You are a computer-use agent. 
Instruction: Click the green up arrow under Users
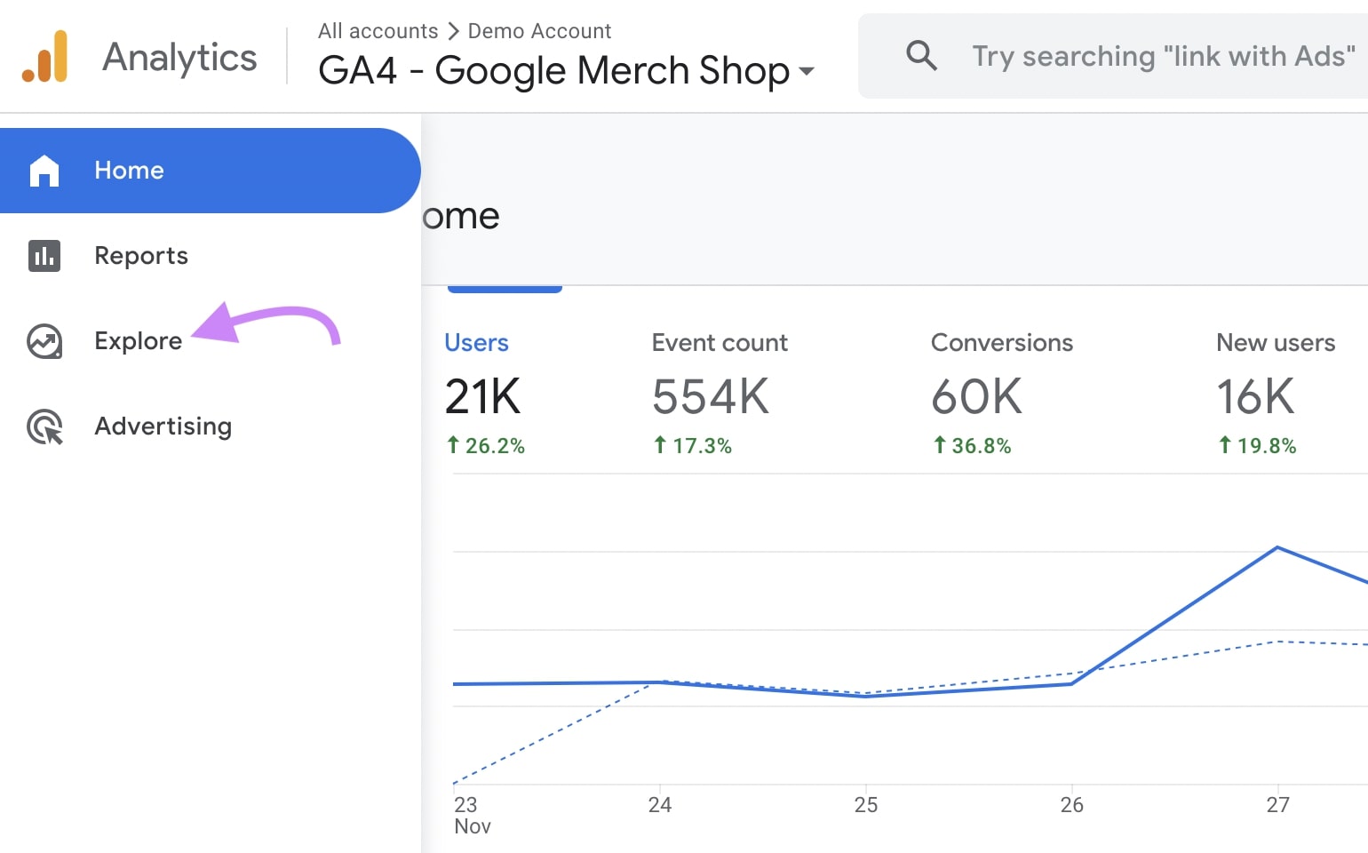(453, 445)
